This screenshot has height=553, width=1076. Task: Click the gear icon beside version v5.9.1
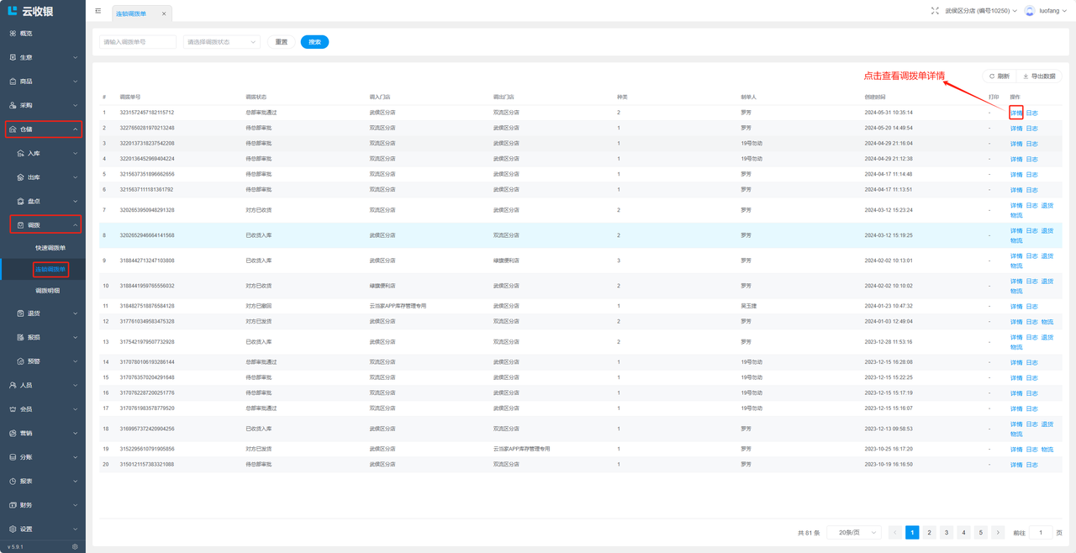point(75,546)
